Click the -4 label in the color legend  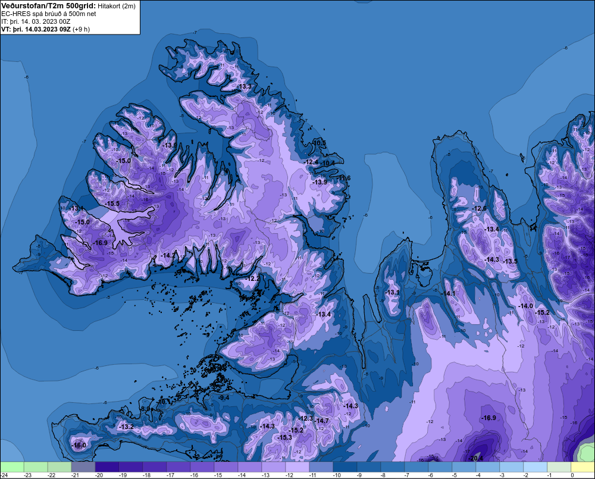479,475
